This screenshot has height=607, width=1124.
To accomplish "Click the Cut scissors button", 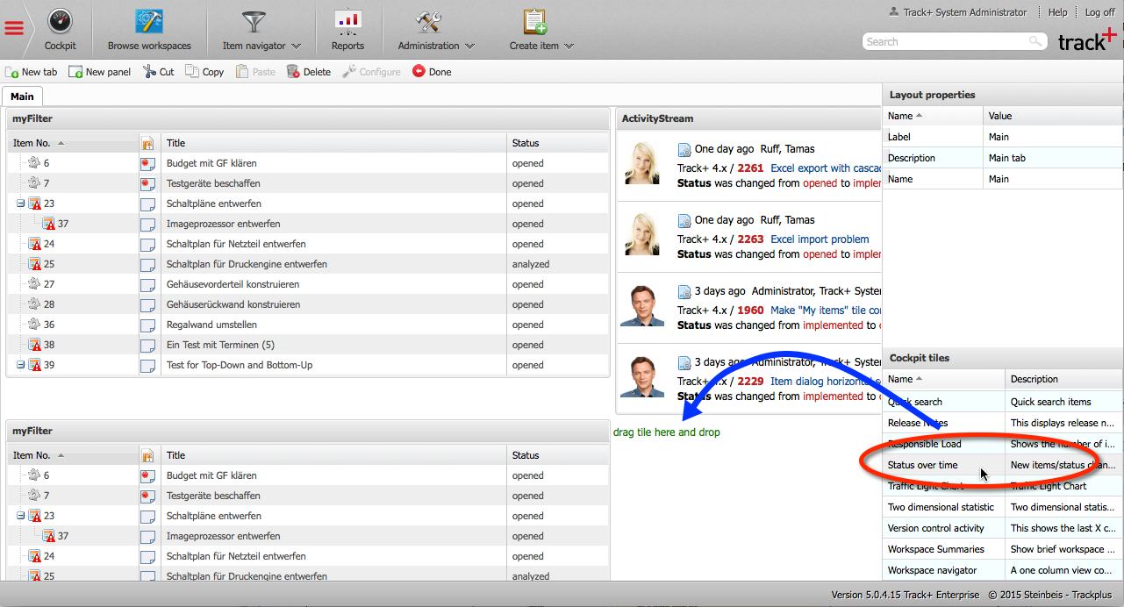I will [159, 72].
